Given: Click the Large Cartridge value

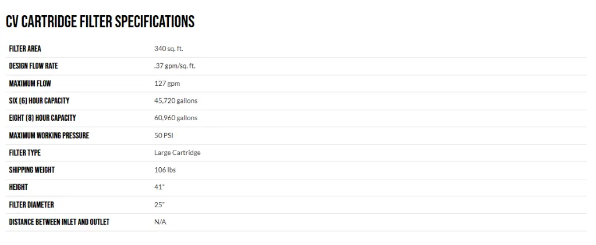Looking at the screenshot, I should [178, 153].
